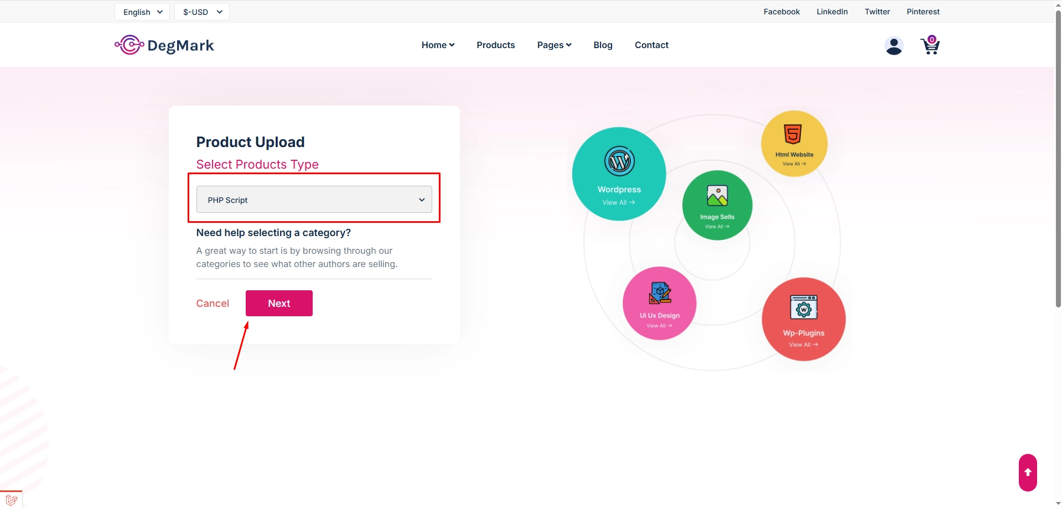Expand the Pages menu

(x=554, y=45)
